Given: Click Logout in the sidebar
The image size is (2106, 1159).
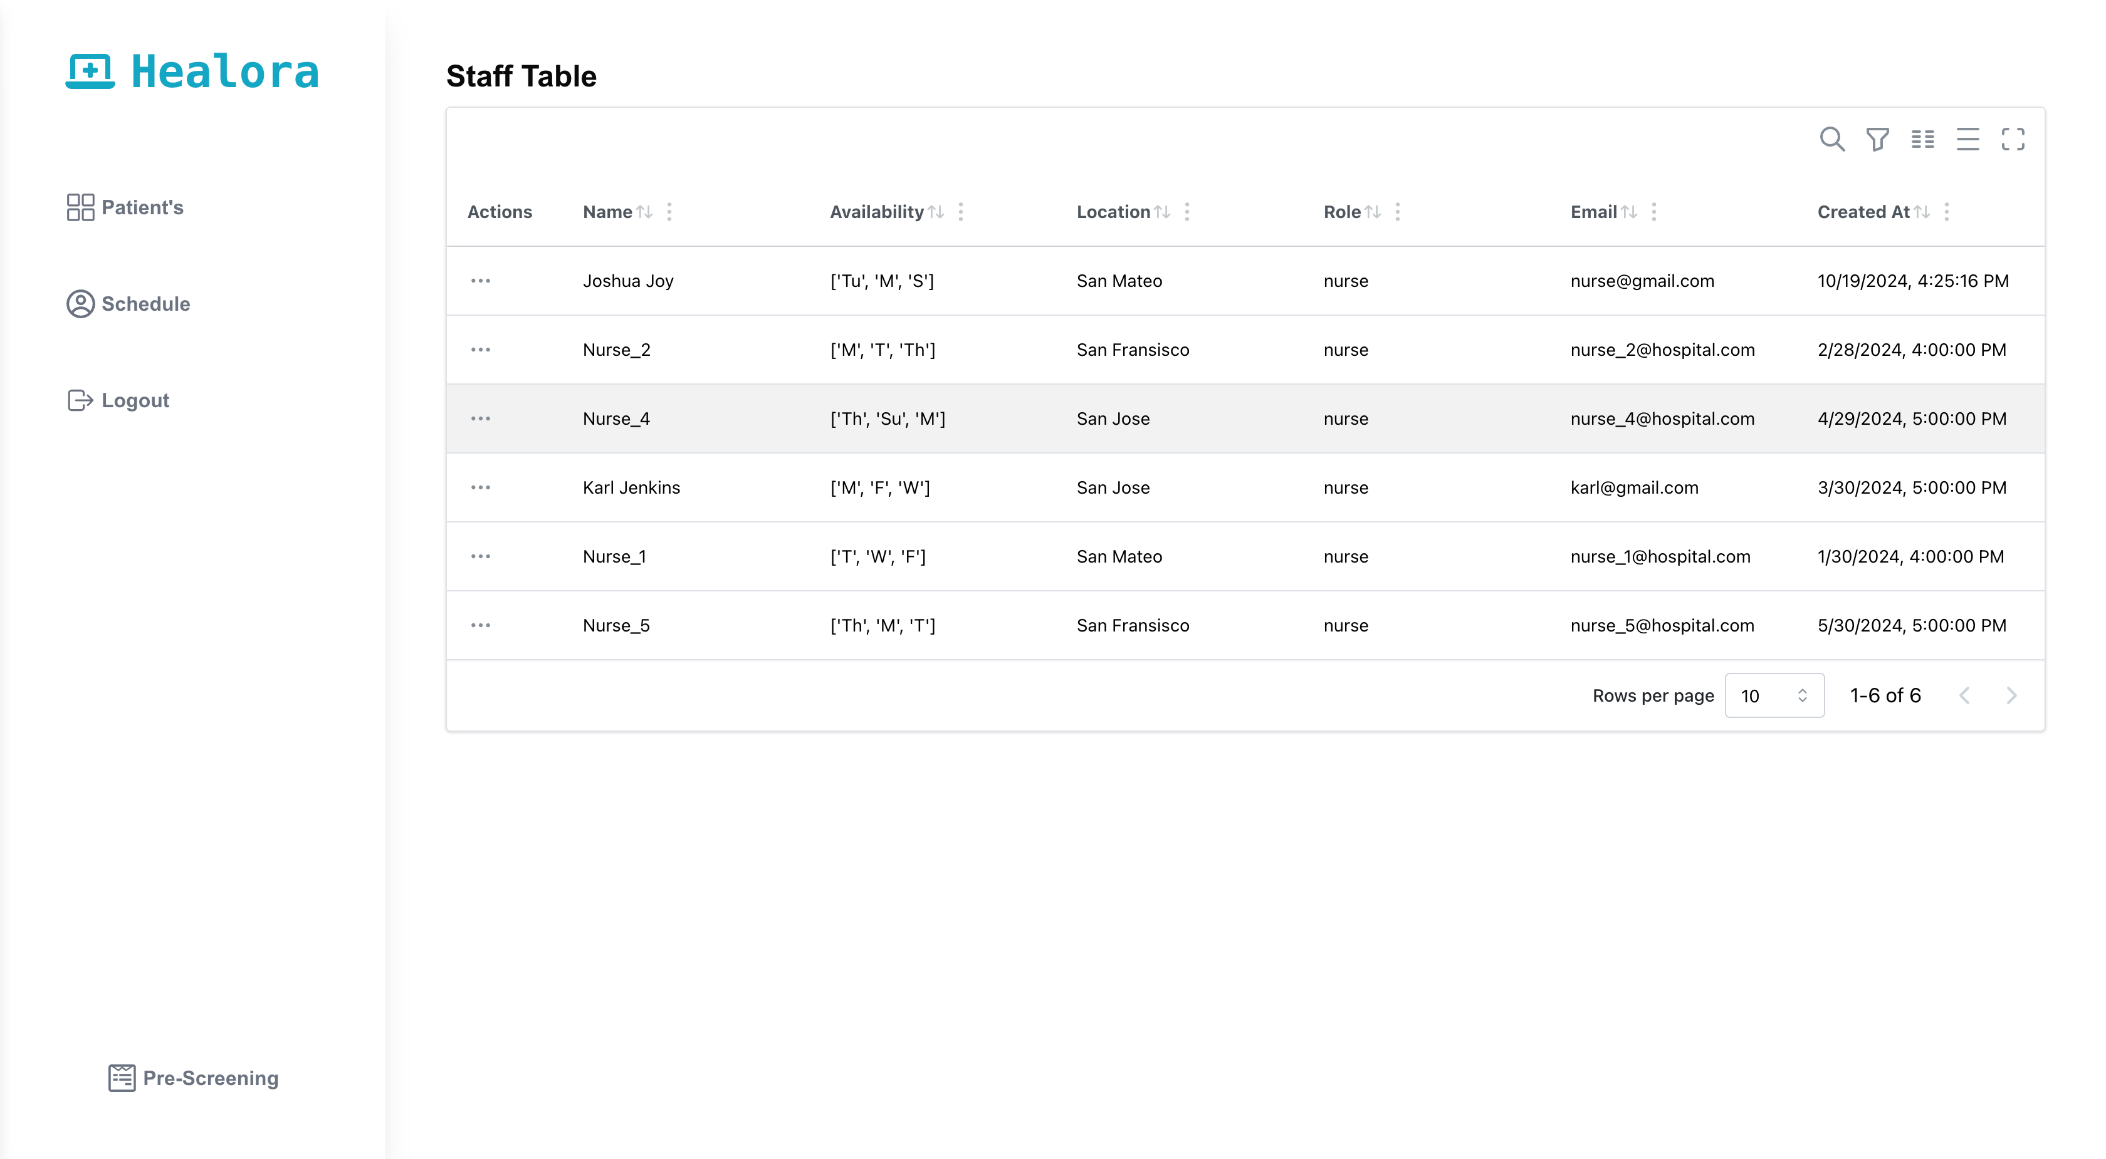Looking at the screenshot, I should tap(118, 400).
